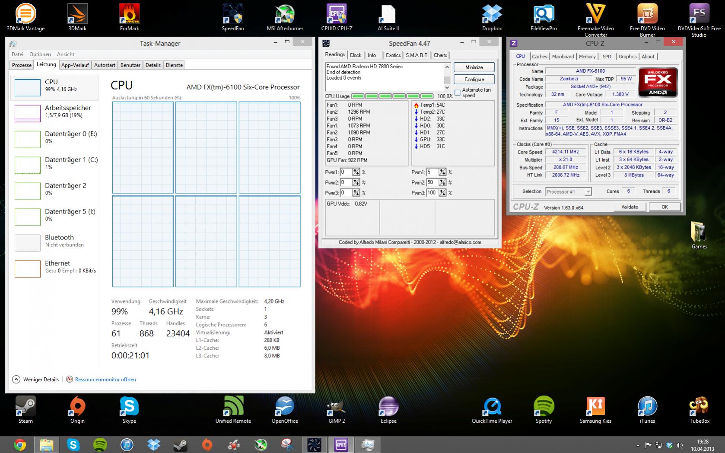The image size is (725, 453).
Task: Switch to SpeedFan via its taskbar button
Action: (314, 444)
